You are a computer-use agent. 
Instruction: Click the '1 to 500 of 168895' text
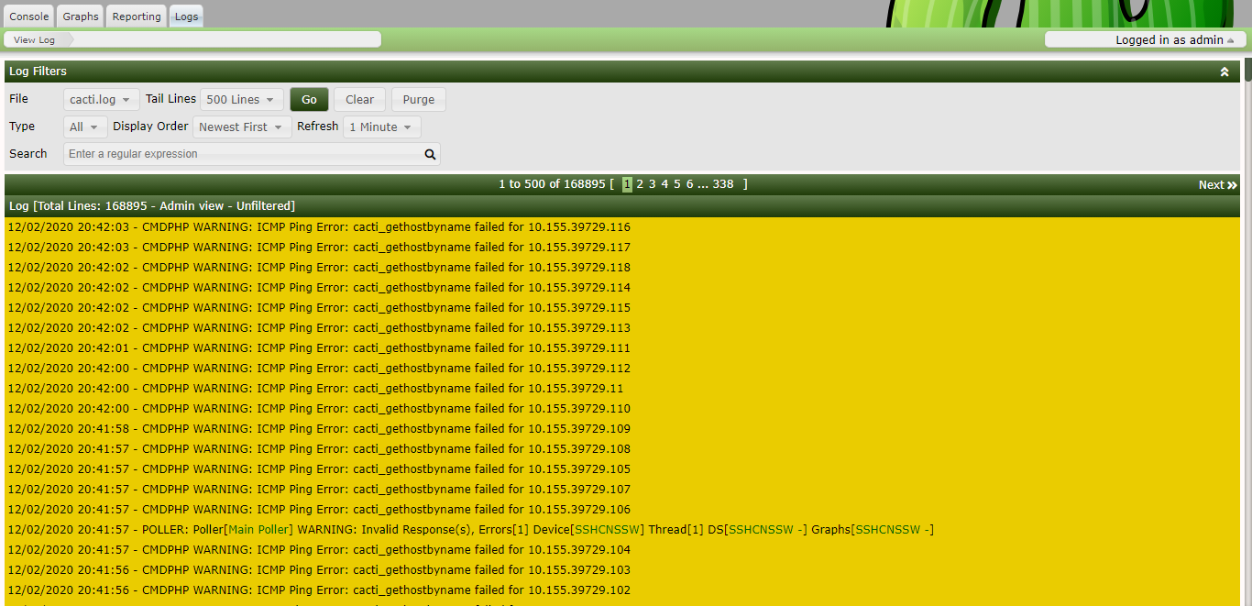pos(552,184)
